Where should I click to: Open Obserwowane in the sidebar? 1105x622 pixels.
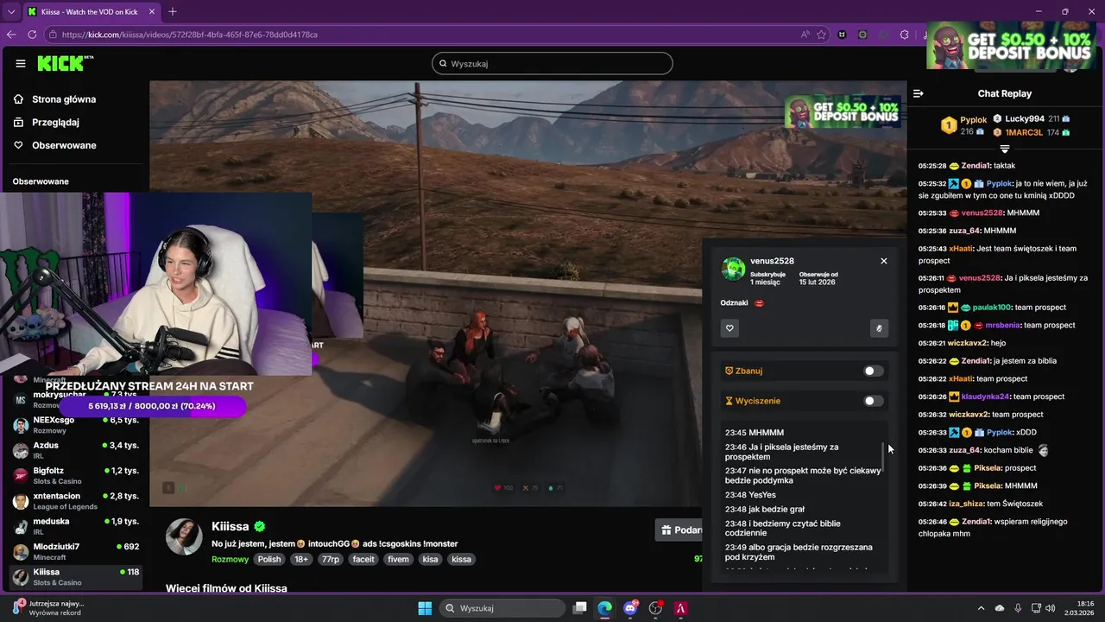[64, 145]
